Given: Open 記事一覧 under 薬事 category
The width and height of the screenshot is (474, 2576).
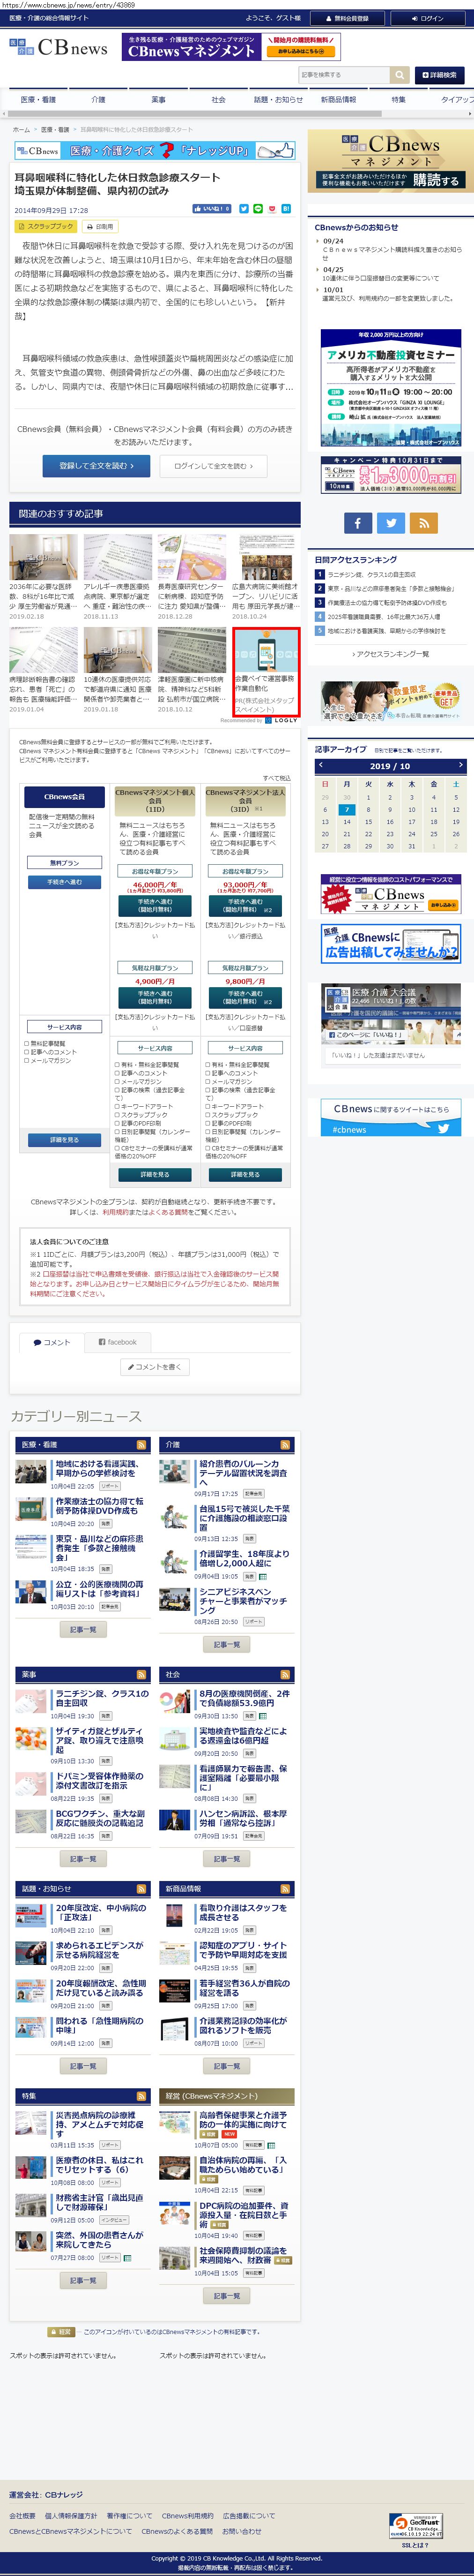Looking at the screenshot, I should [83, 1859].
